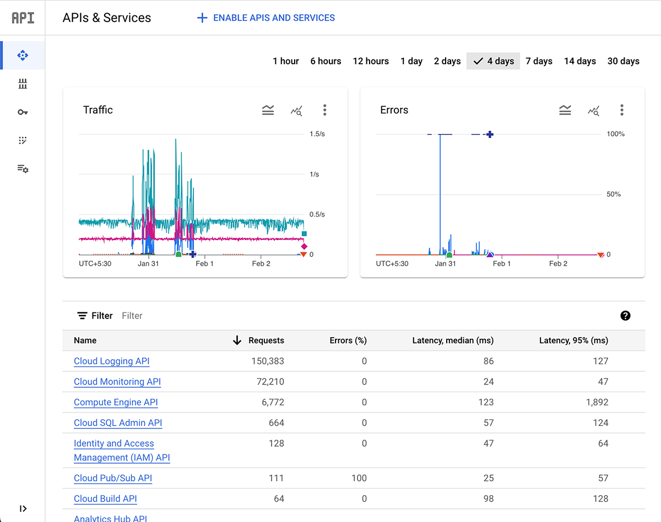Open the Enabled APIs dashboard sidebar icon
This screenshot has height=522, width=661.
tap(23, 55)
